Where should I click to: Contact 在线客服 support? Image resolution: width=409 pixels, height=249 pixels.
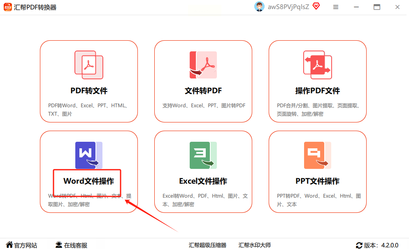point(76,245)
